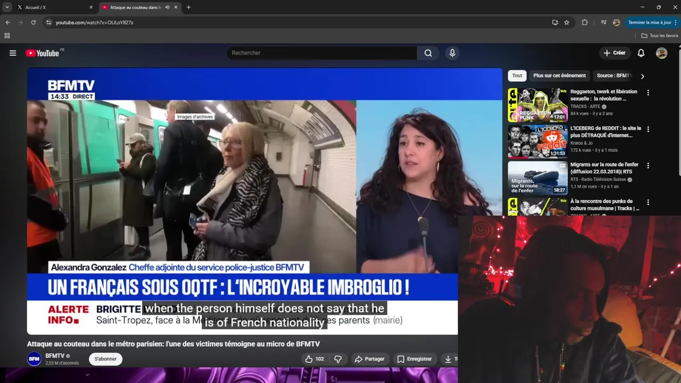View site information icon in address bar
681x383 pixels.
pyautogui.click(x=48, y=22)
